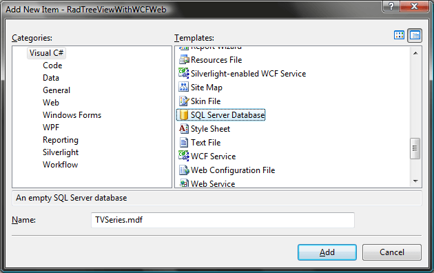
Task: Select the SQL Server Database icon
Action: [183, 115]
